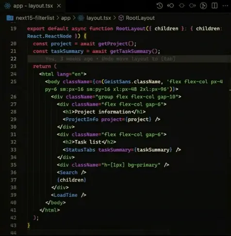Open the app folder breadcrumb
Screen dimensions: 231x236
point(66,18)
